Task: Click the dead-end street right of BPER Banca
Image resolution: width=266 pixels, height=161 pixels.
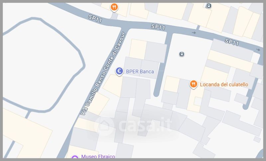Action: pos(162,65)
